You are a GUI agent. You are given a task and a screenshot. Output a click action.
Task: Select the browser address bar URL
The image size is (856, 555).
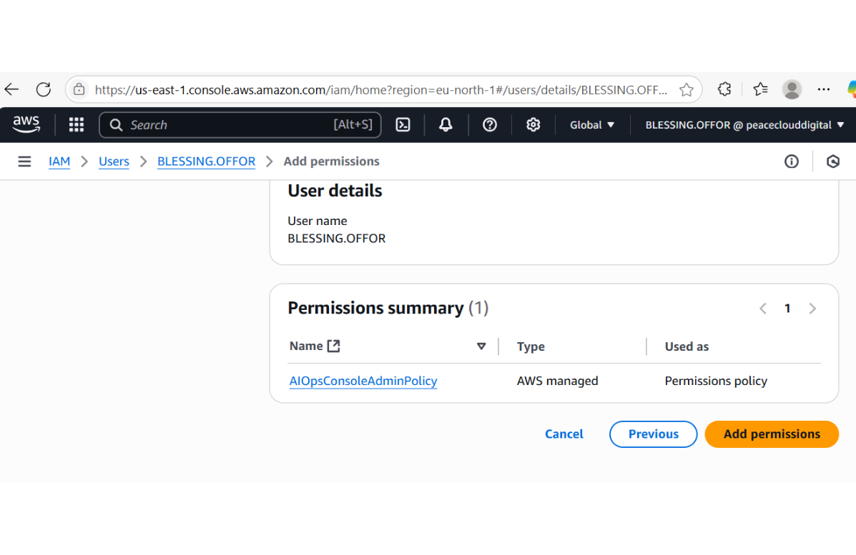click(380, 89)
